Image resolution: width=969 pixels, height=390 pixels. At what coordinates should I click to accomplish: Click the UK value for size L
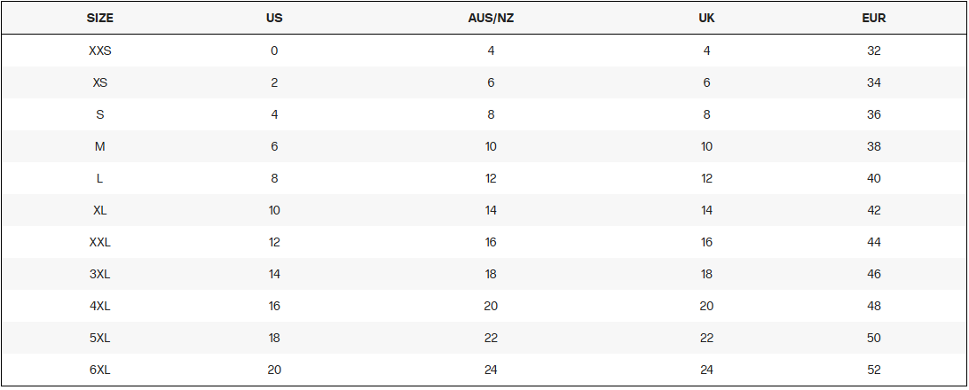point(706,178)
